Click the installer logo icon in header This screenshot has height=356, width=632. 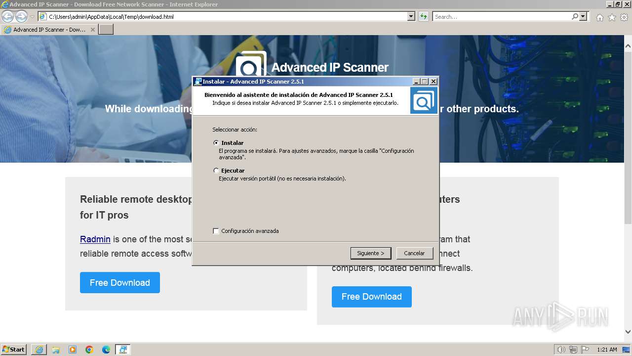pyautogui.click(x=424, y=101)
